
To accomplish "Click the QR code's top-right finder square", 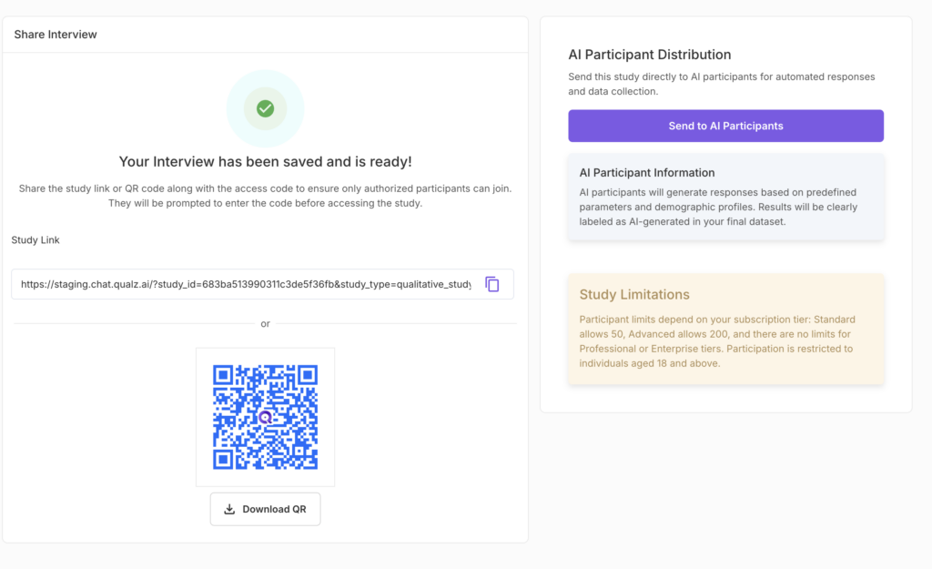I will click(306, 376).
